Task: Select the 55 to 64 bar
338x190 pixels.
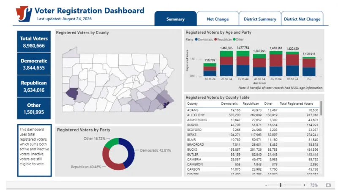Action: (x=276, y=64)
